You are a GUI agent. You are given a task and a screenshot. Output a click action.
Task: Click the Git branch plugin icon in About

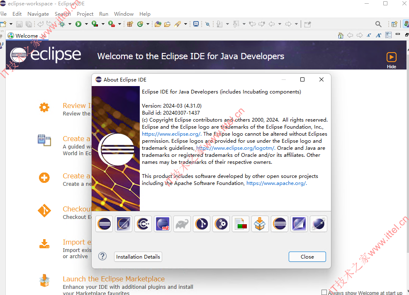[x=202, y=224]
